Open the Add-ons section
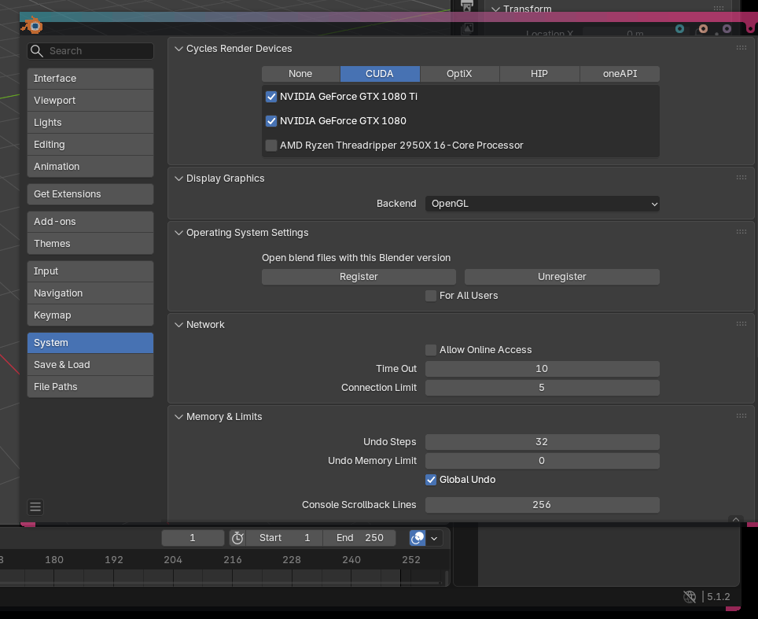This screenshot has height=619, width=758. pyautogui.click(x=90, y=222)
